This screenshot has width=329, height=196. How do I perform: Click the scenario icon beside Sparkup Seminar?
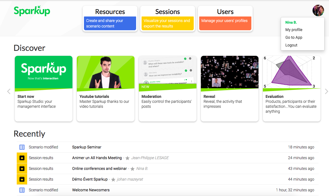click(x=22, y=147)
